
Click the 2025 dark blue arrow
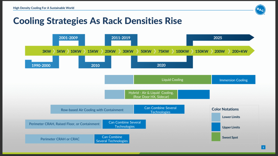[217, 38]
